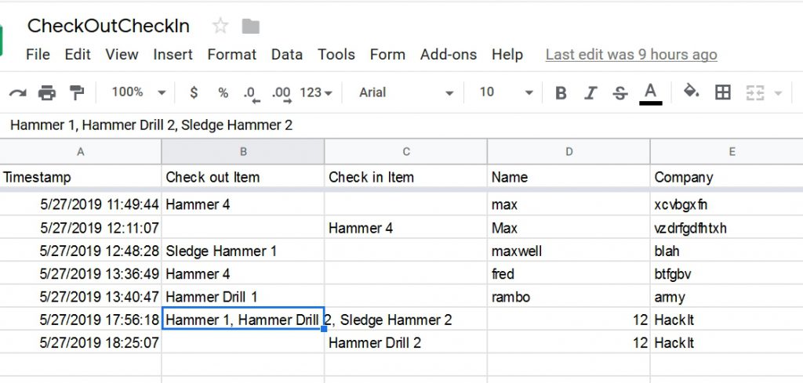The image size is (803, 383).
Task: Toggle italic formatting
Action: (590, 93)
